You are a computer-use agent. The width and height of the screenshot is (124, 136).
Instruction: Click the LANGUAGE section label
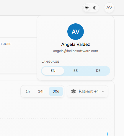coord(50,62)
